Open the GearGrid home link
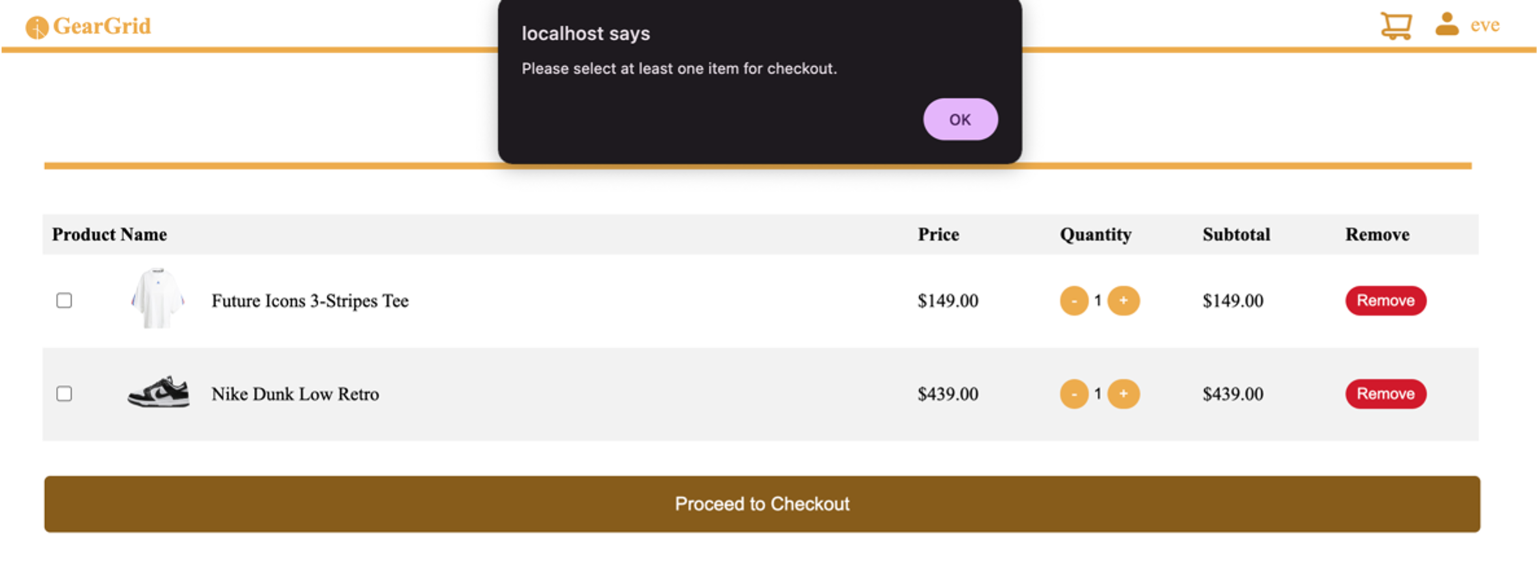This screenshot has height=563, width=1539. coord(102,26)
